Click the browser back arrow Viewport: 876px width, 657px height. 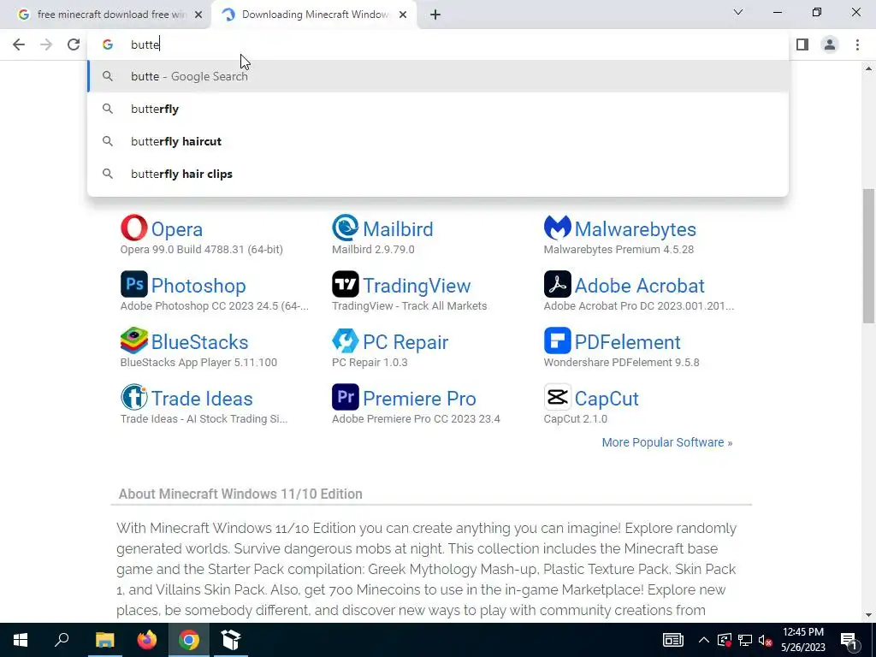pos(19,44)
